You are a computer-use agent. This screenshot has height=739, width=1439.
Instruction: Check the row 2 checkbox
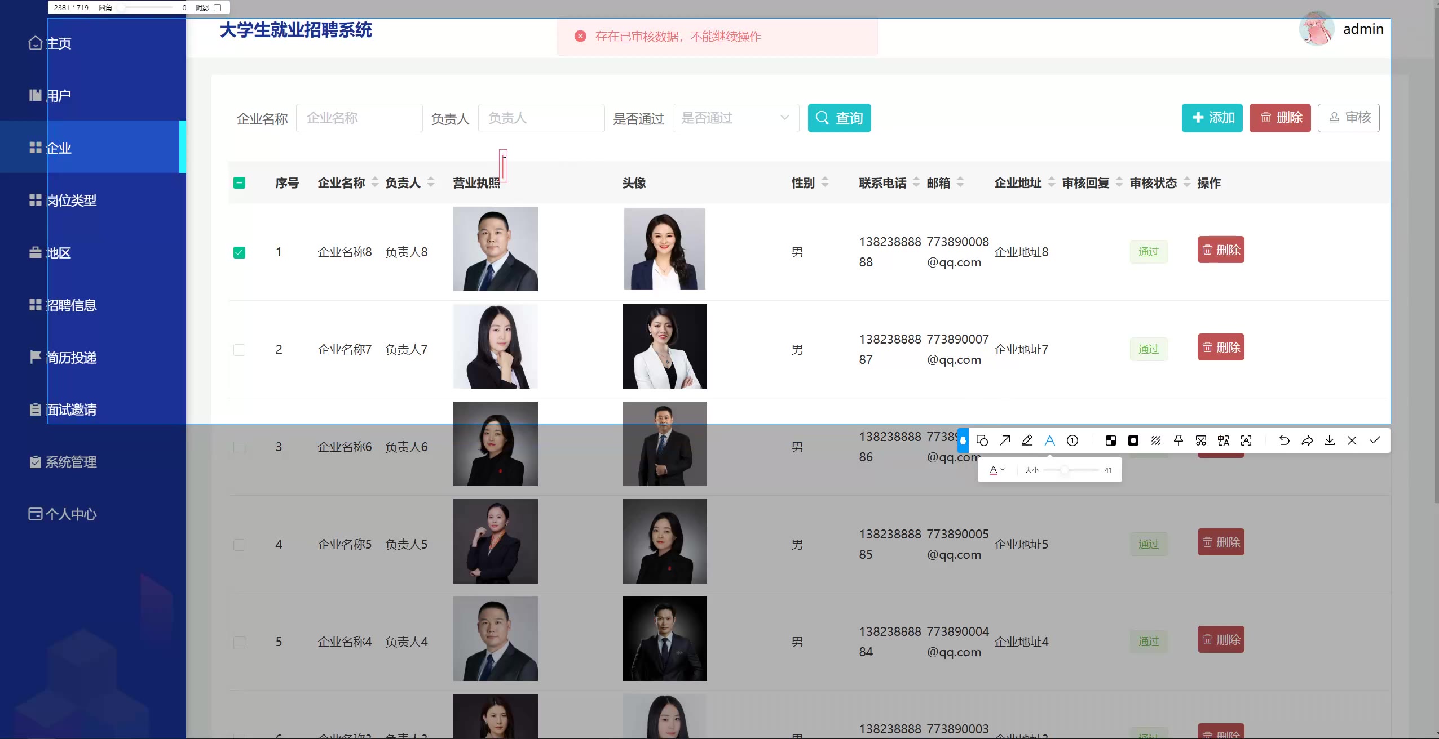tap(239, 350)
